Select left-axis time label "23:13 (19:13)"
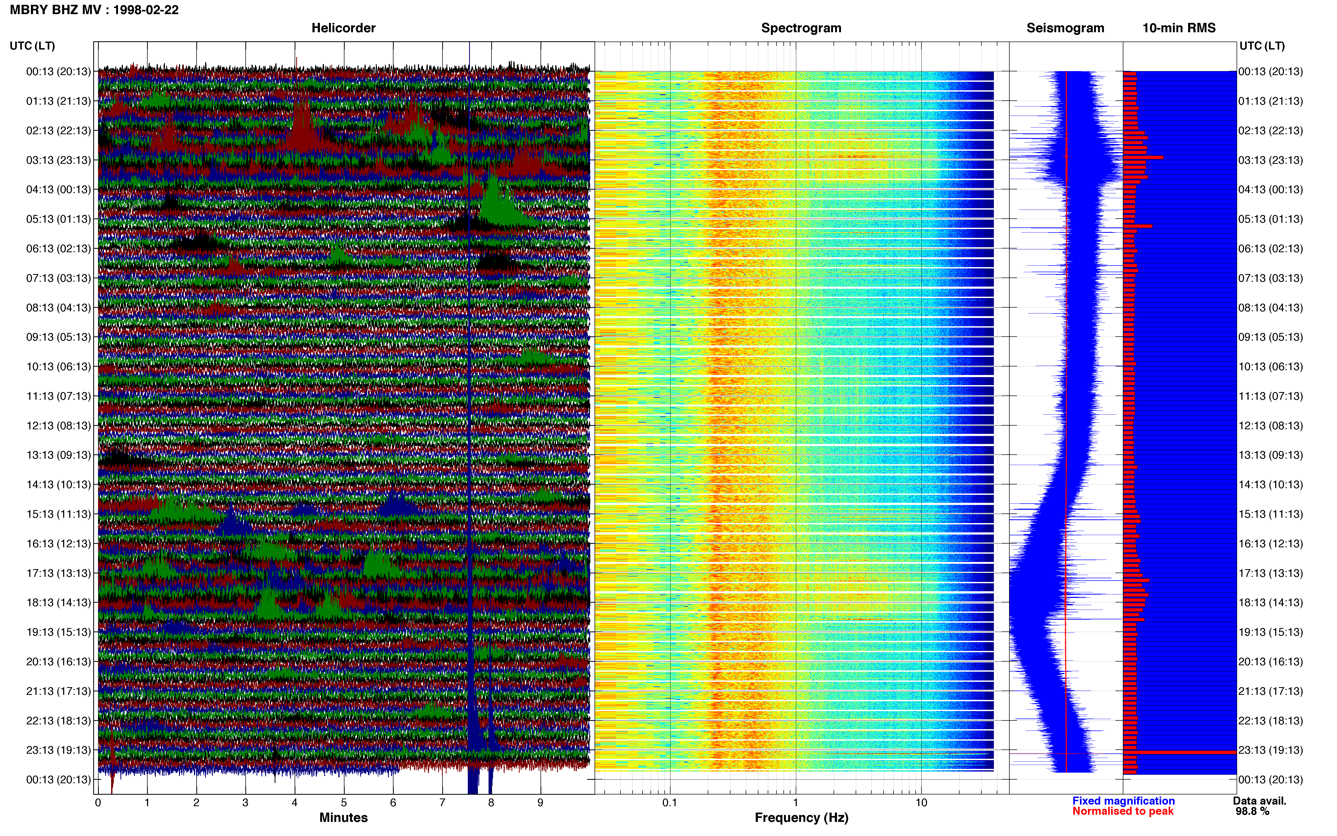This screenshot has height=836, width=1337. [58, 750]
